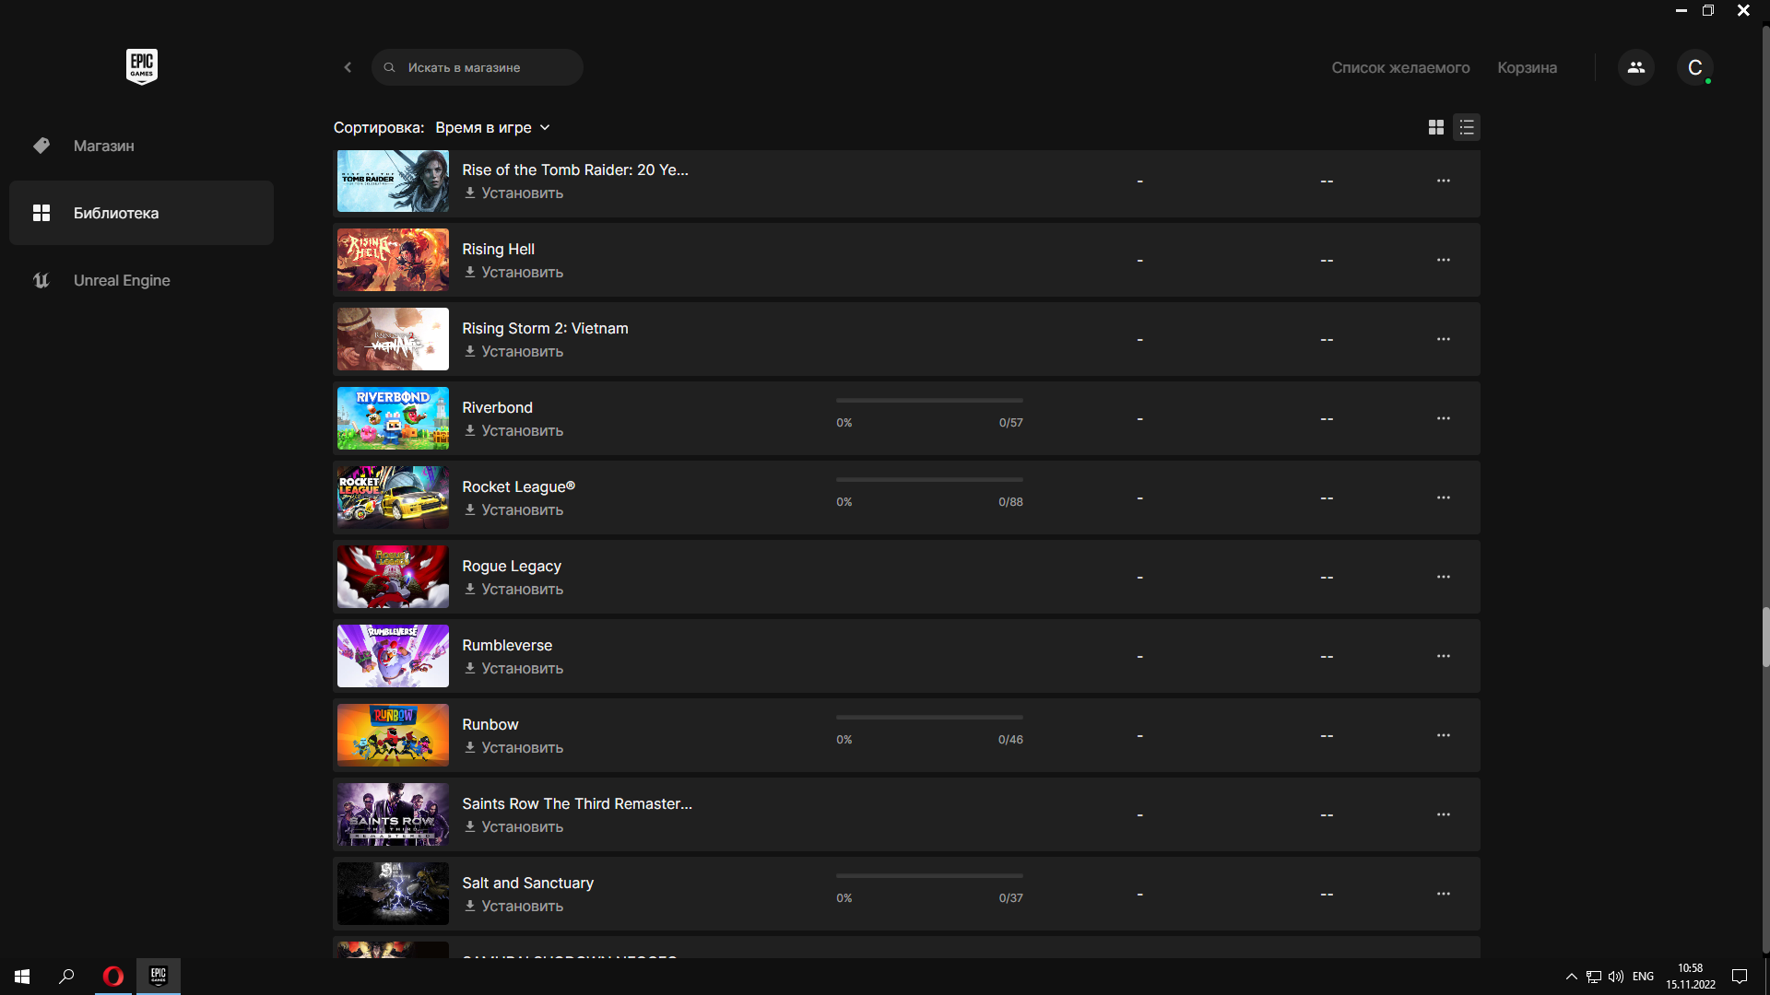Switch to grid view layout
This screenshot has width=1770, height=995.
click(1436, 127)
